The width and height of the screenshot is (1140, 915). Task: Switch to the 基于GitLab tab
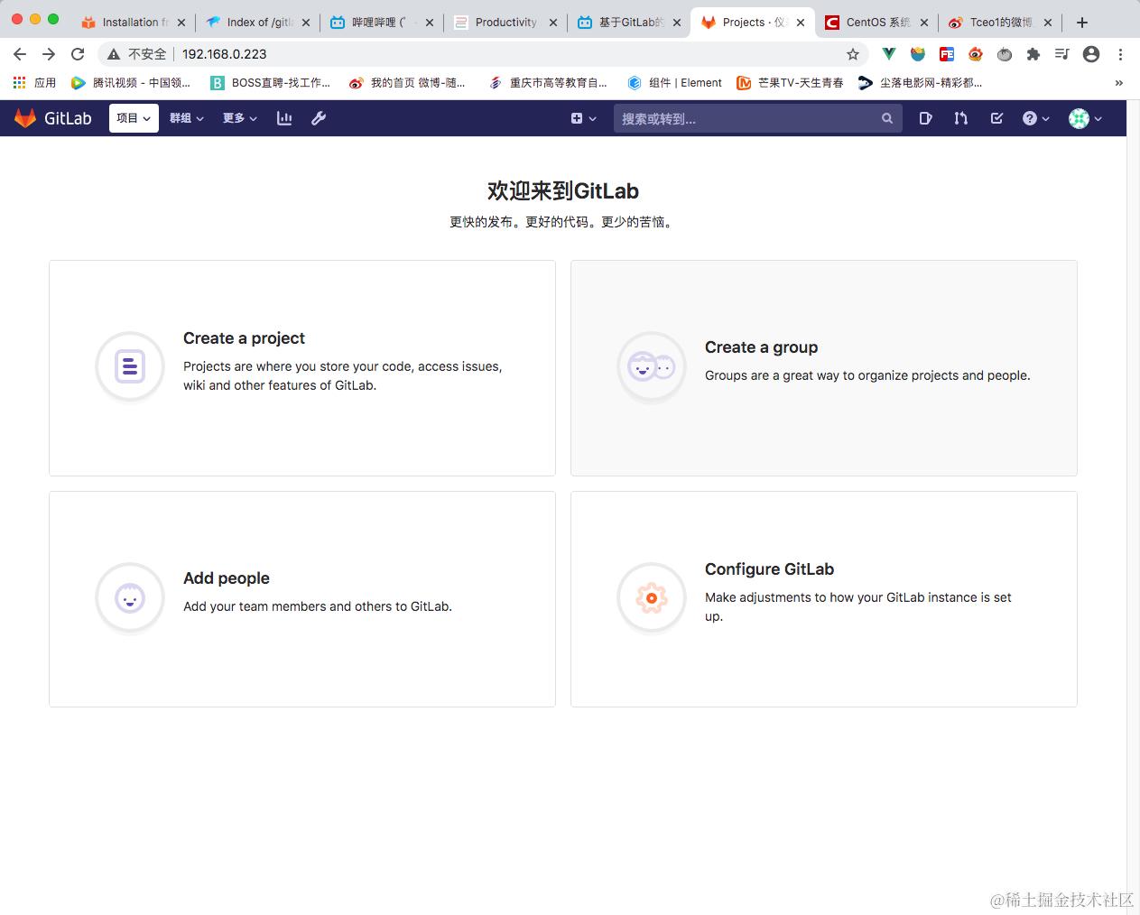629,23
